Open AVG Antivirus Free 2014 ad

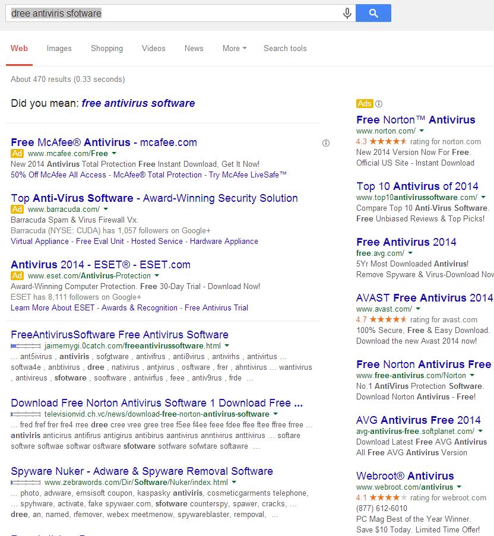tap(419, 420)
